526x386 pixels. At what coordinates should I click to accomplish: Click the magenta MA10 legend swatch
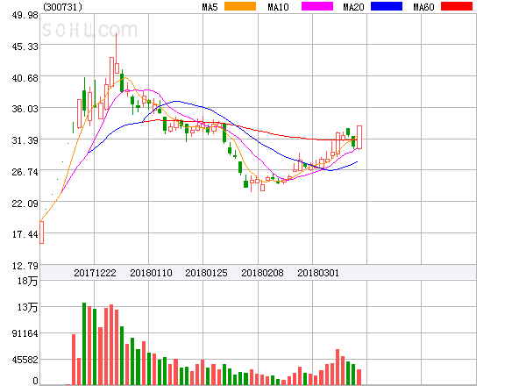tap(317, 6)
